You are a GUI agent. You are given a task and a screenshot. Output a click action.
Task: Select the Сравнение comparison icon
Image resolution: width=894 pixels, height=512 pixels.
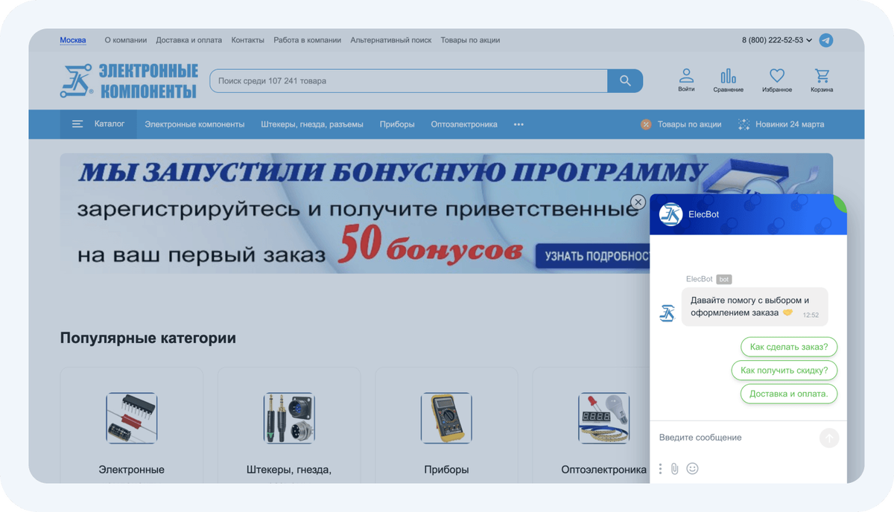729,74
